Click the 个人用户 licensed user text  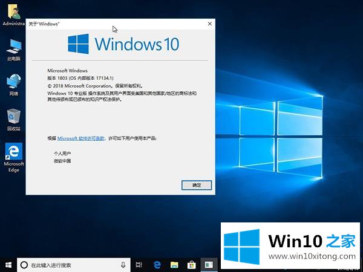[x=62, y=154]
